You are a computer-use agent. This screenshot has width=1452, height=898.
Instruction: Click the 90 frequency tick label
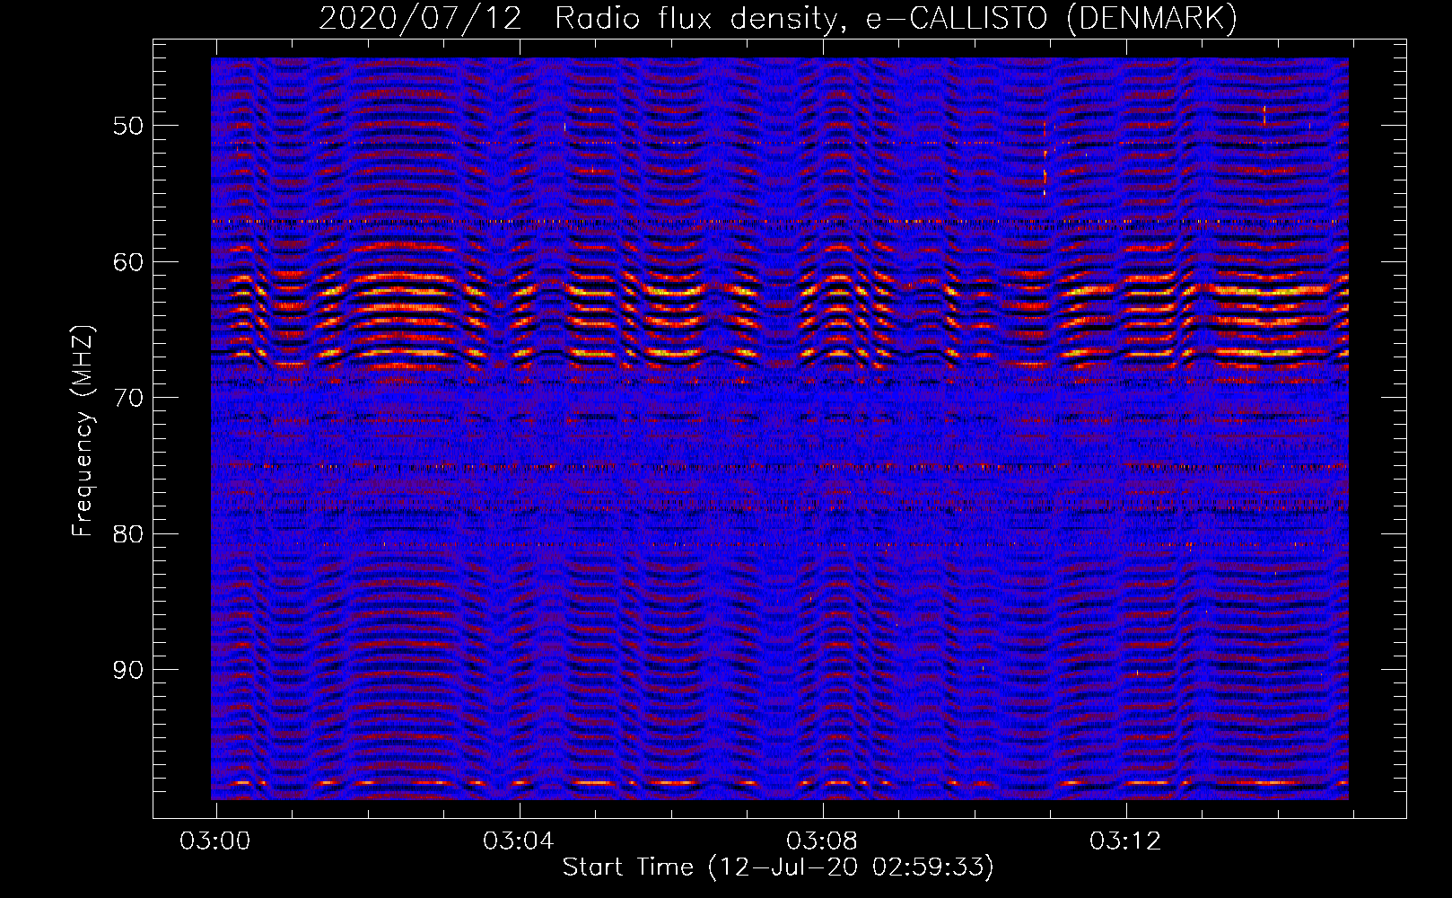pos(128,670)
